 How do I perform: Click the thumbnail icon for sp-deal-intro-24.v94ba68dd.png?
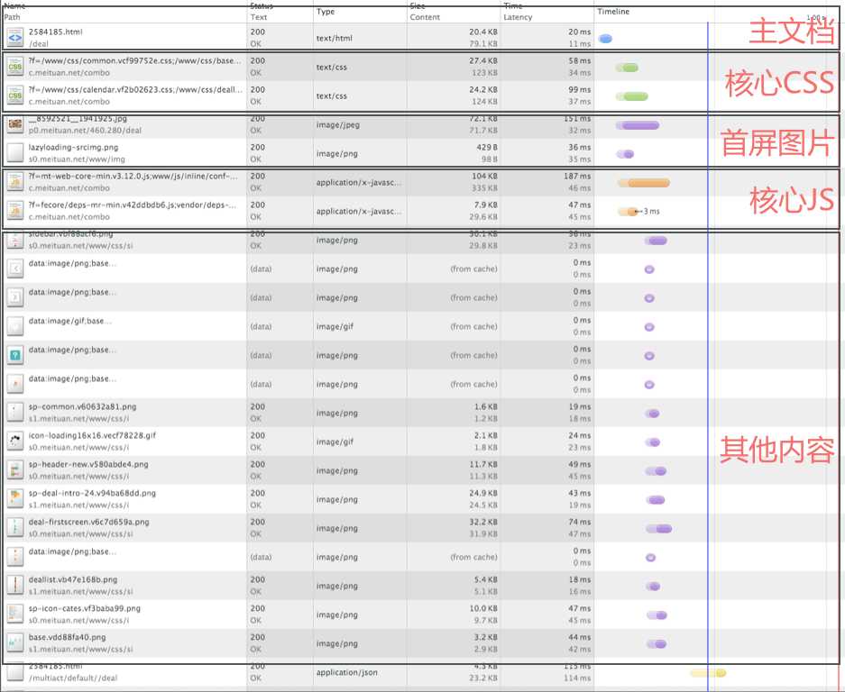point(14,498)
